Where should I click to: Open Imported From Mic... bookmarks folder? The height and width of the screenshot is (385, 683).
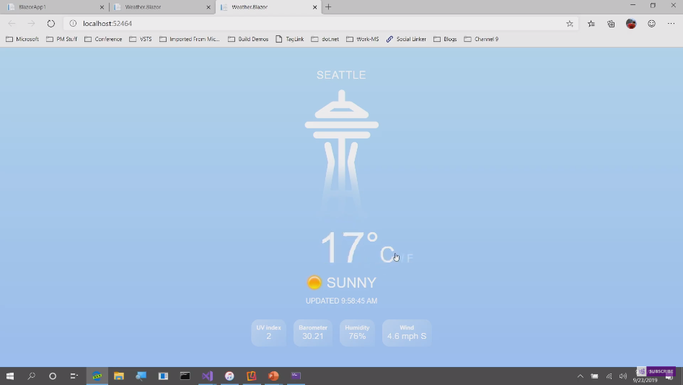[190, 39]
